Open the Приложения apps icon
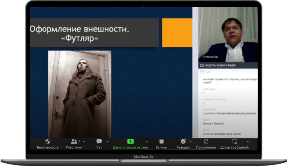 point(206,141)
